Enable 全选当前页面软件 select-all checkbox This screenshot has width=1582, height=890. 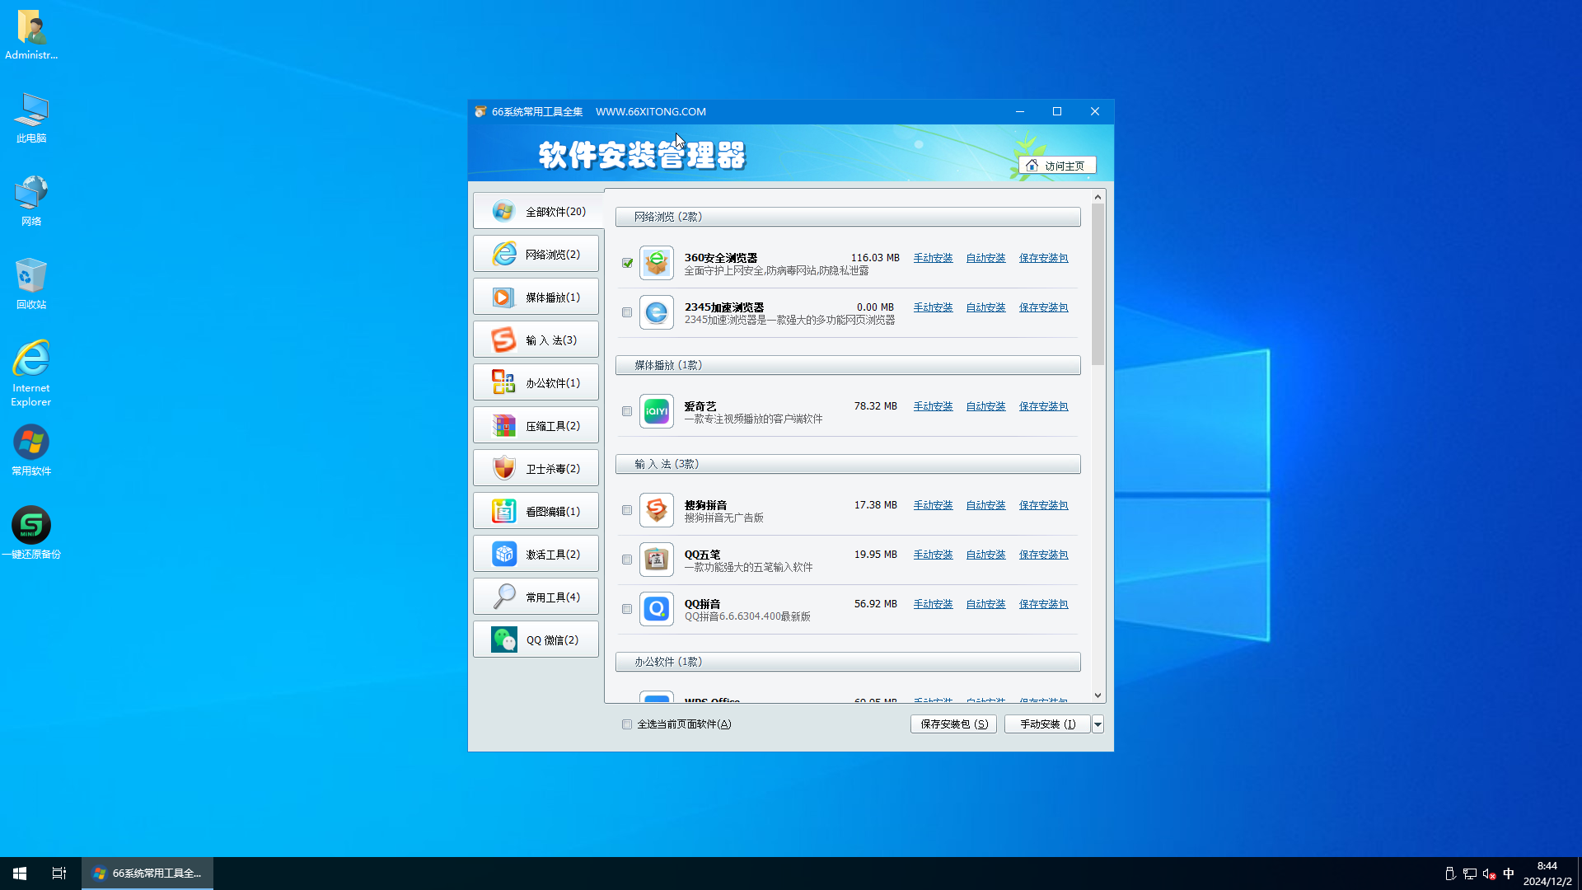(x=627, y=724)
